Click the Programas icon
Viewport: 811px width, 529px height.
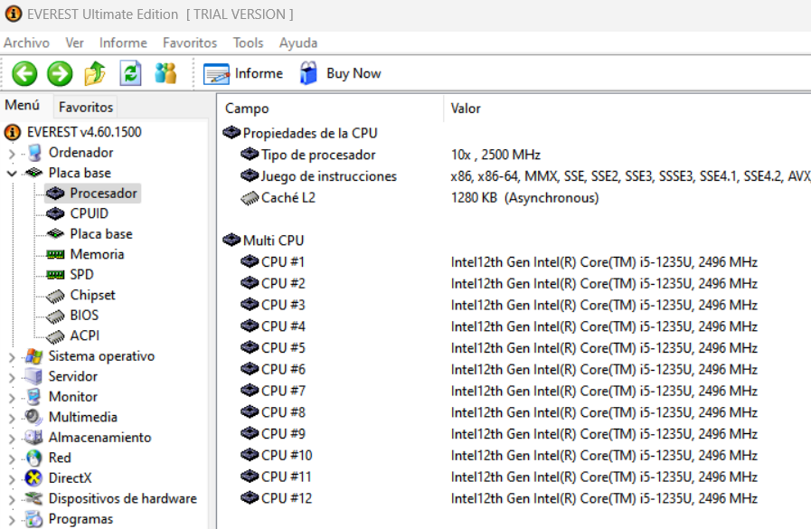[x=34, y=519]
